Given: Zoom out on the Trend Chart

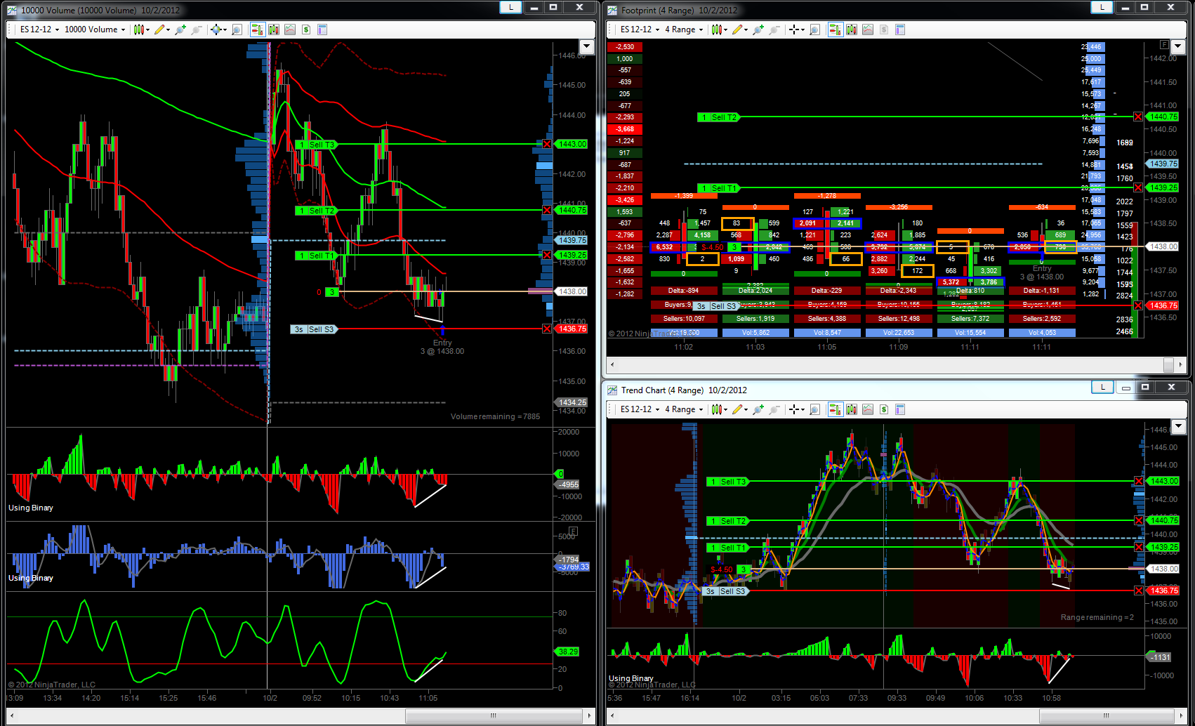Looking at the screenshot, I should 774,409.
